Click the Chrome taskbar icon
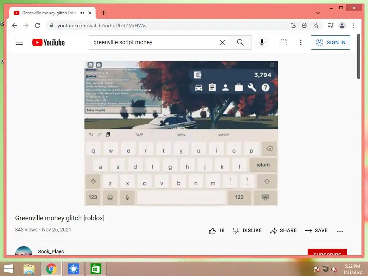 point(51,269)
